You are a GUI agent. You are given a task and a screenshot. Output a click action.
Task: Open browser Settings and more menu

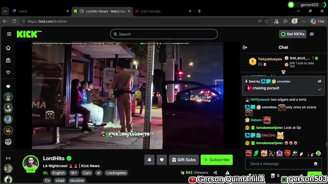pos(304,21)
